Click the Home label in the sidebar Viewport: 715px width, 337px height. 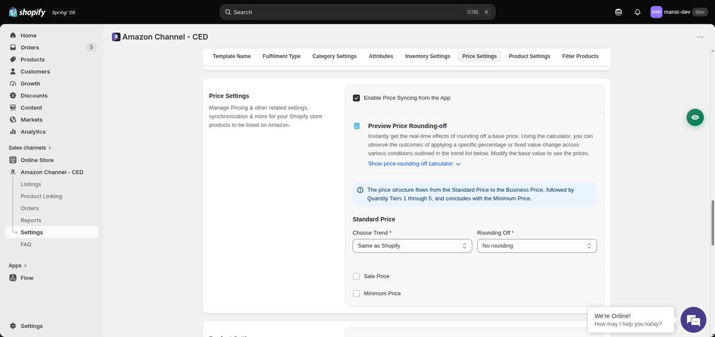click(29, 35)
